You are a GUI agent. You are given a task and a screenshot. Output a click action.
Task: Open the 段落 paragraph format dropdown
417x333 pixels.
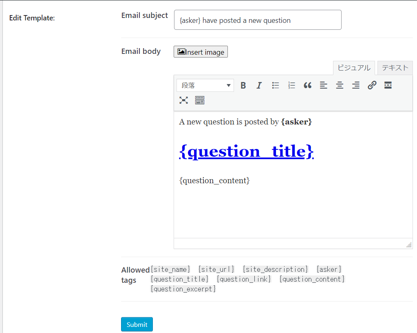click(205, 85)
